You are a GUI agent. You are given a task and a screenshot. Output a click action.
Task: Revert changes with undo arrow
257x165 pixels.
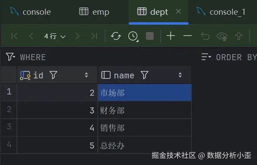[x=205, y=36]
